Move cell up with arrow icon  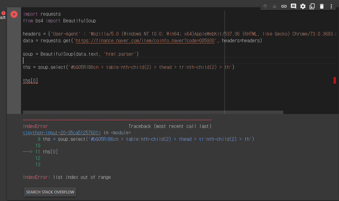[x=265, y=6]
